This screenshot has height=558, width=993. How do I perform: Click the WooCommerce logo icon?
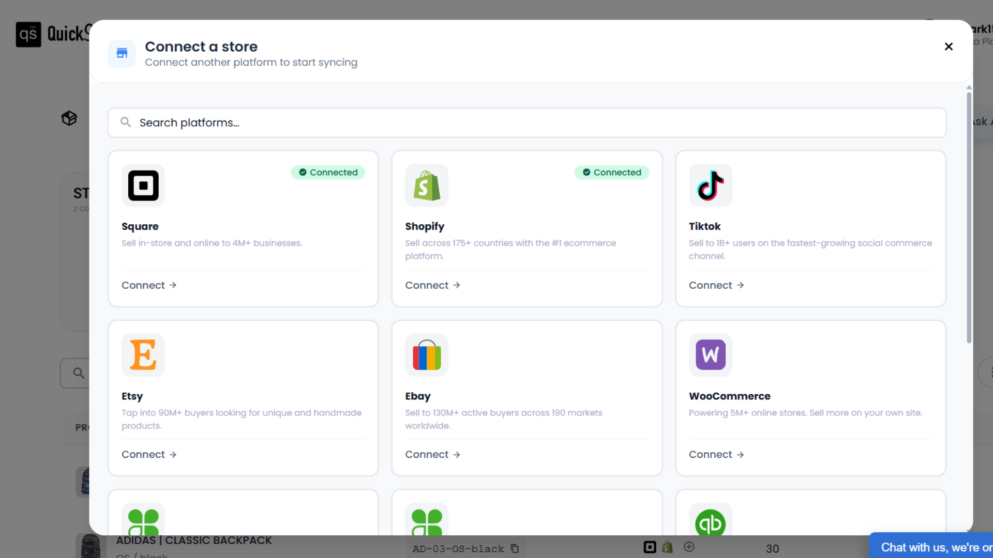[711, 355]
